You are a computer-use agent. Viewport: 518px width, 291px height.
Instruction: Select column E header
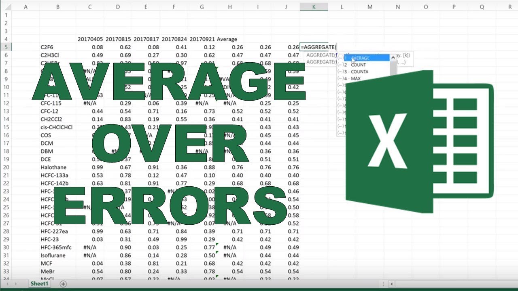point(146,7)
